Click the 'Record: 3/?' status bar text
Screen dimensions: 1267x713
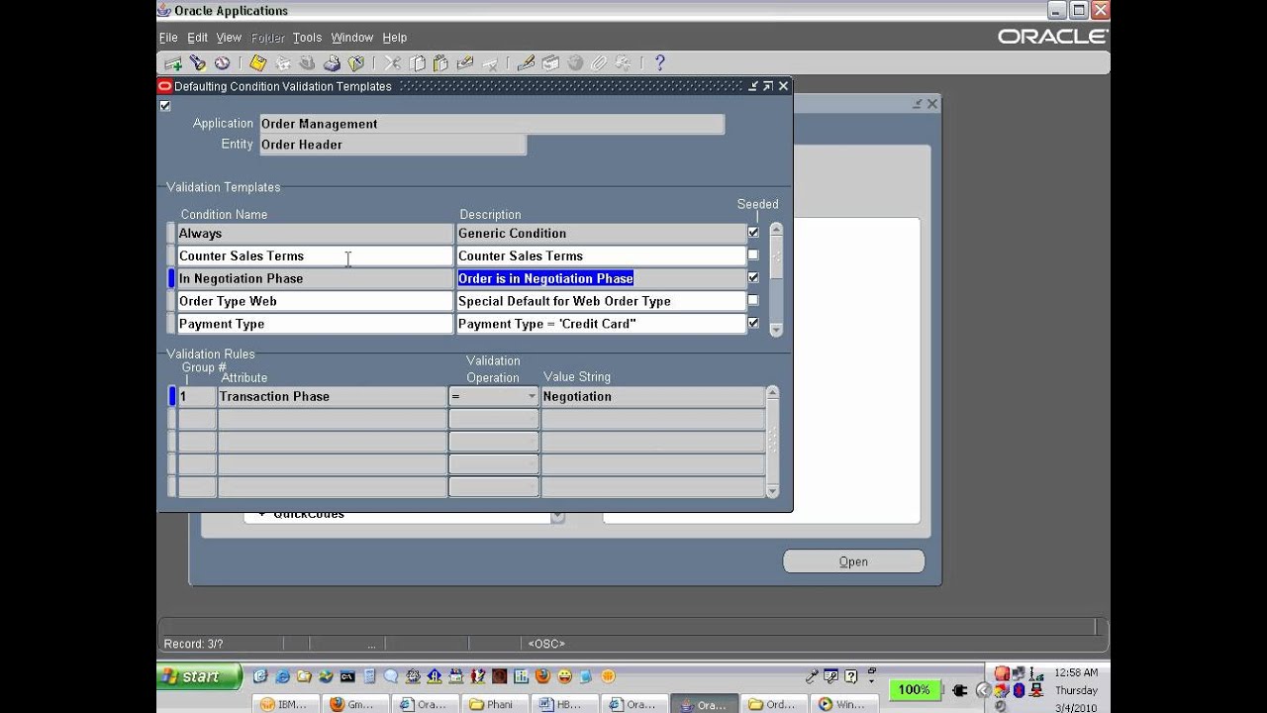pyautogui.click(x=193, y=644)
